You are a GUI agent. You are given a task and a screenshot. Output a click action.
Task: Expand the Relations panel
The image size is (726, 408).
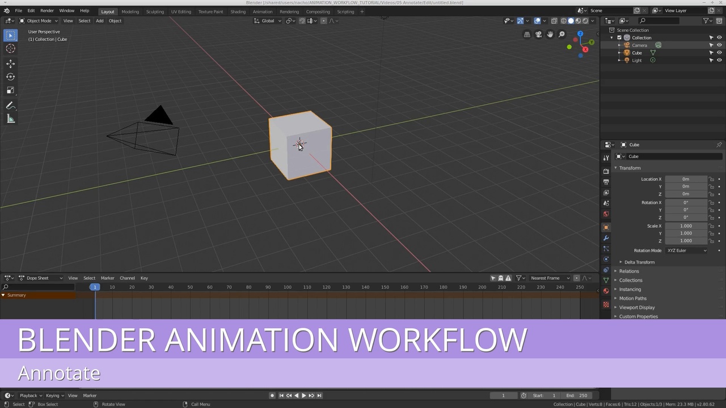coord(628,271)
